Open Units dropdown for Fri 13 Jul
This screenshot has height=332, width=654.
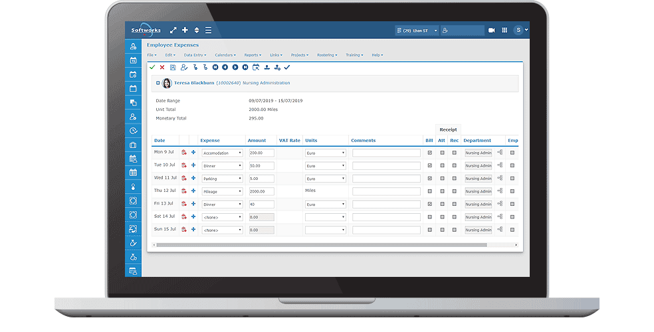(325, 204)
